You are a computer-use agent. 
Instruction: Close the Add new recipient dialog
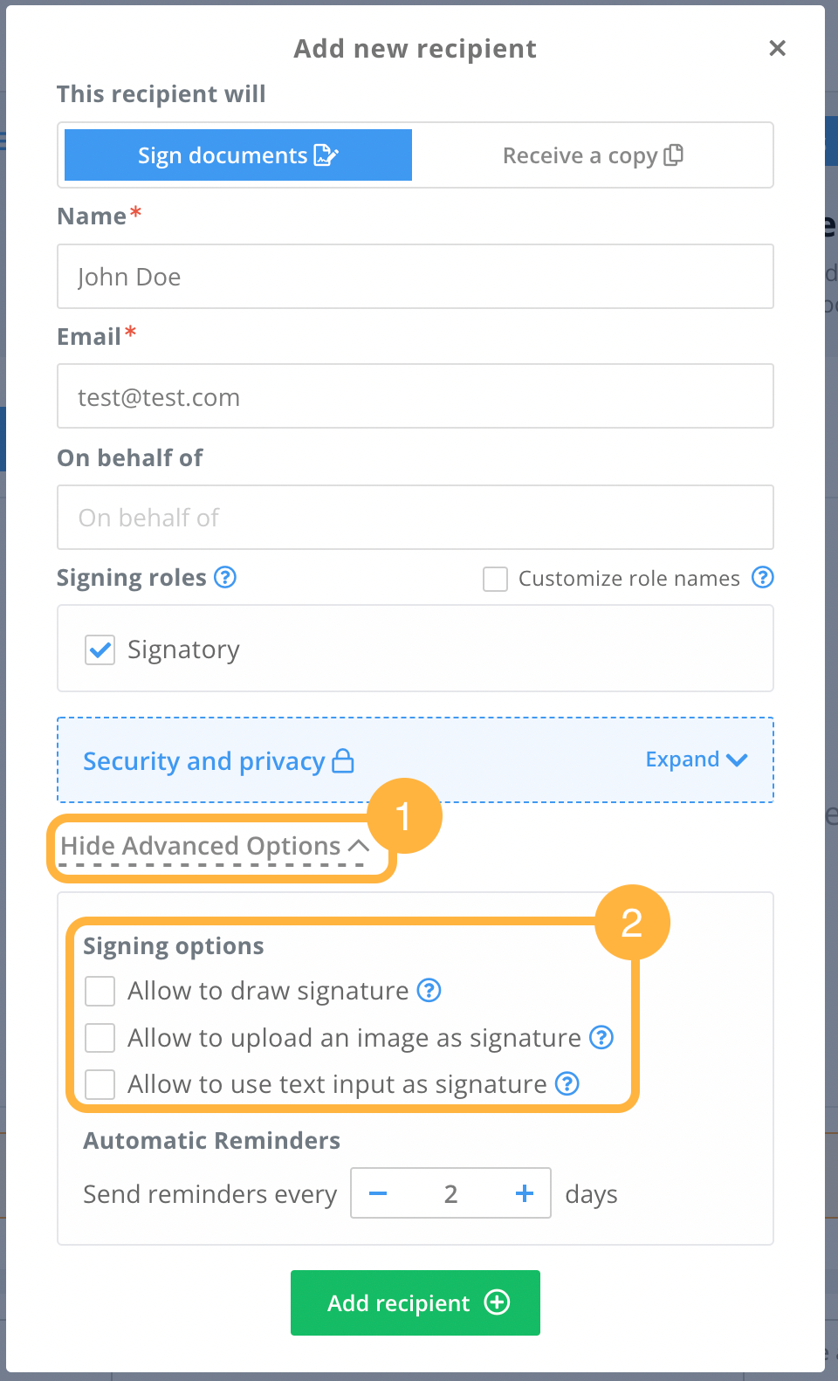(x=777, y=48)
